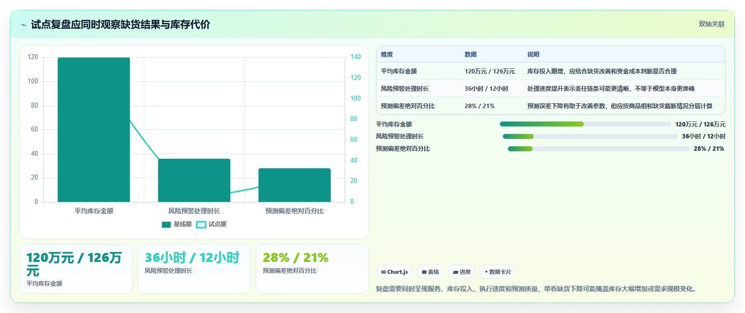Click the 平均库存金额 progress label

tap(394, 125)
